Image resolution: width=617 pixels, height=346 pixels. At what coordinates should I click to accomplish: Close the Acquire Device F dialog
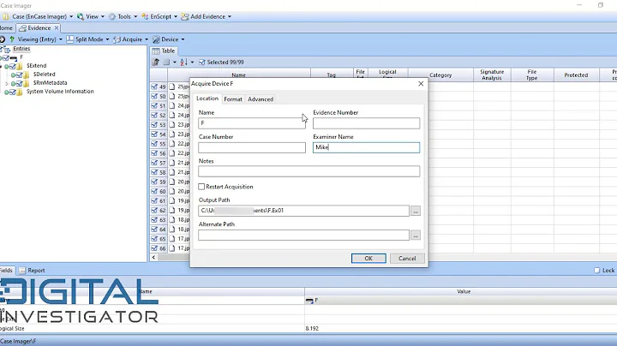click(x=421, y=84)
